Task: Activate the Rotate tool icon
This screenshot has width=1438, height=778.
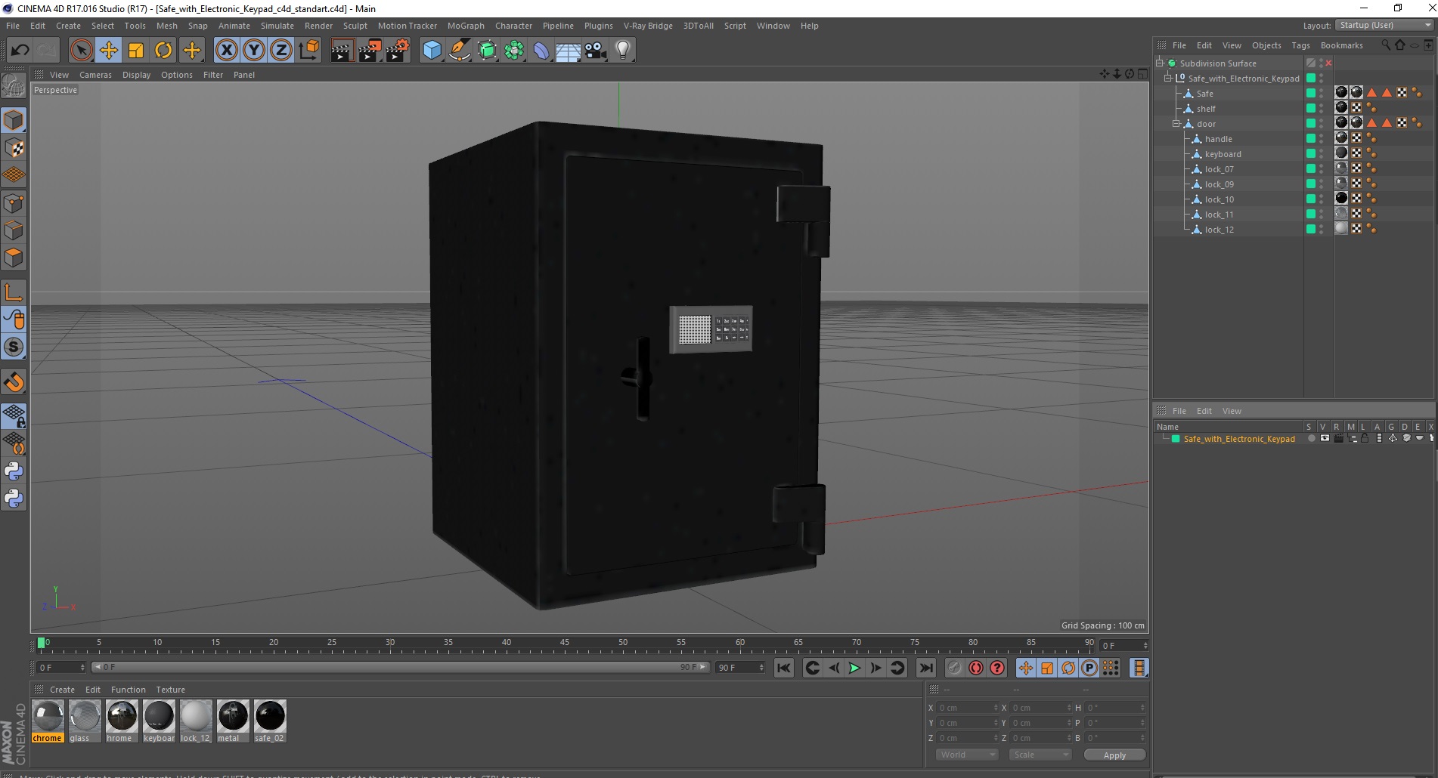Action: pyautogui.click(x=163, y=51)
